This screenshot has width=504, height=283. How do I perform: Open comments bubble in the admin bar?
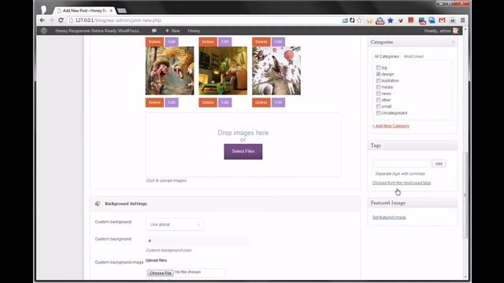pyautogui.click(x=154, y=31)
